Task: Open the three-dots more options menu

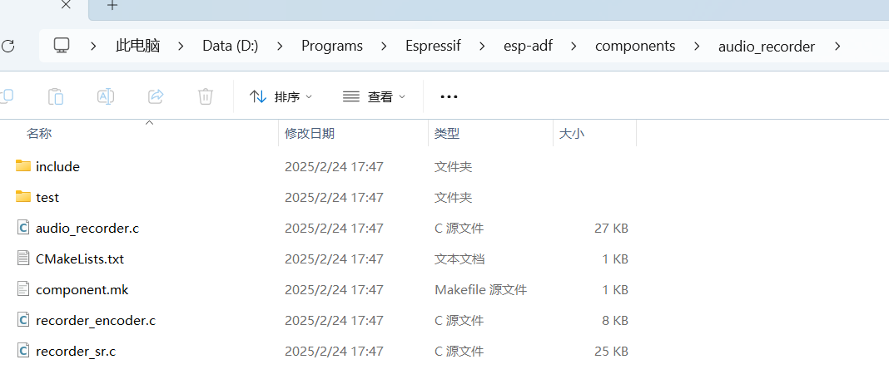Action: 449,96
